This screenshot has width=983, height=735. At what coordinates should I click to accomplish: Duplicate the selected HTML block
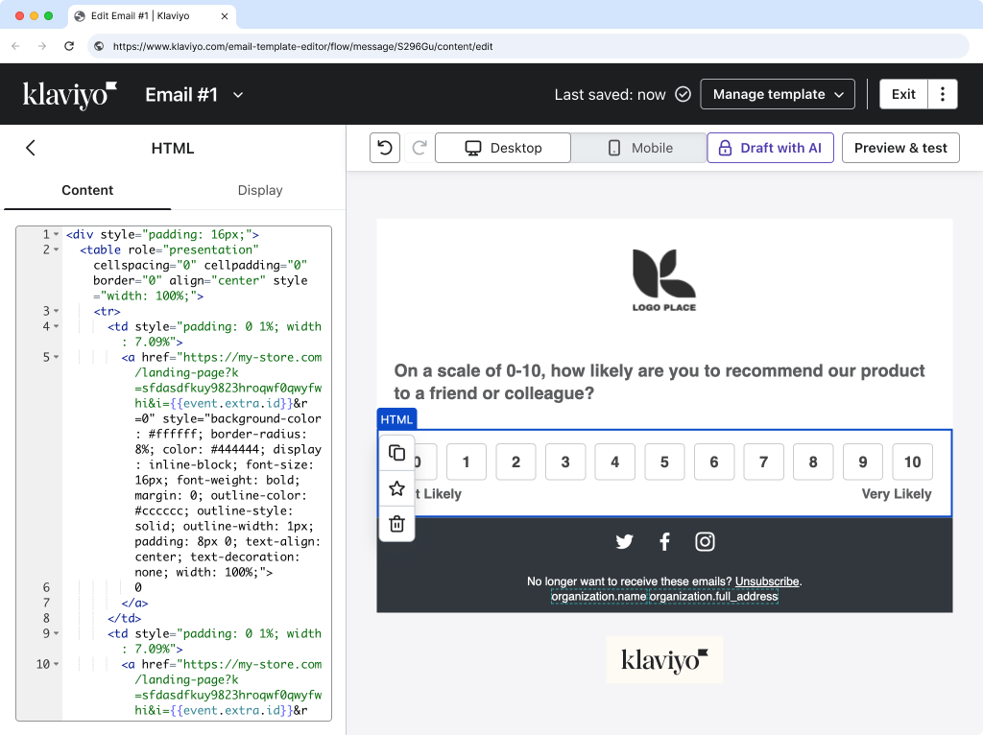pyautogui.click(x=396, y=451)
